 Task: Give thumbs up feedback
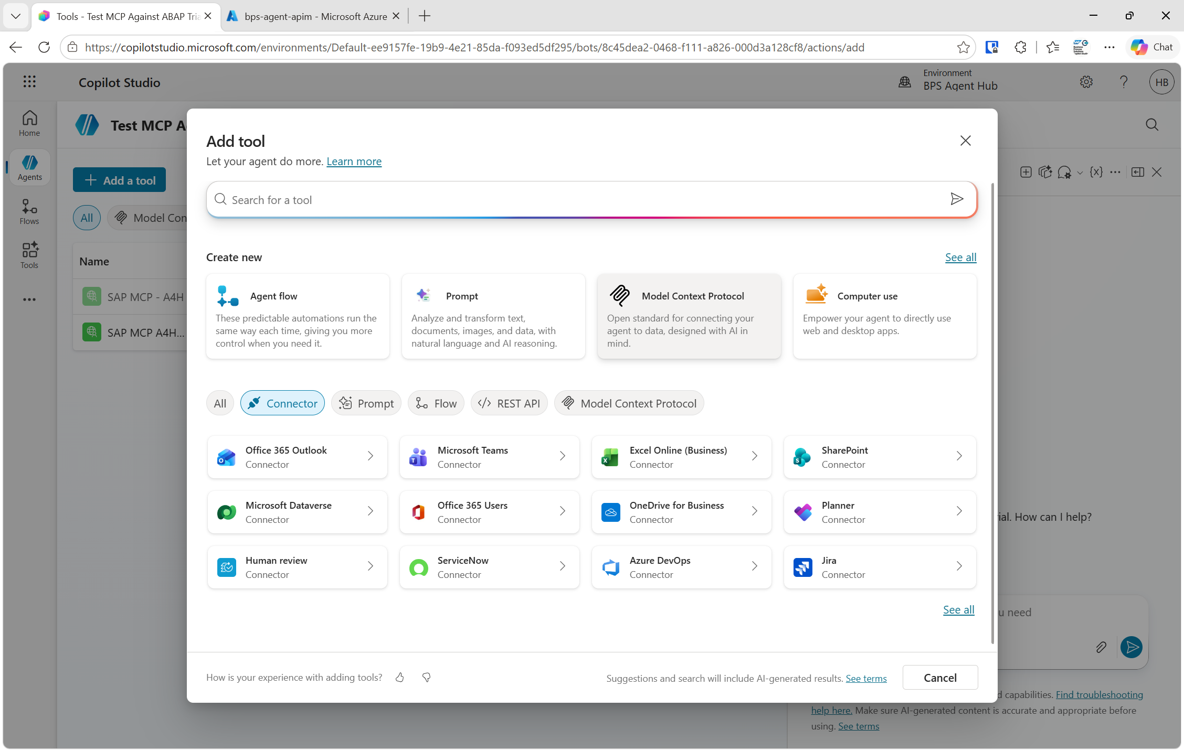(x=400, y=677)
